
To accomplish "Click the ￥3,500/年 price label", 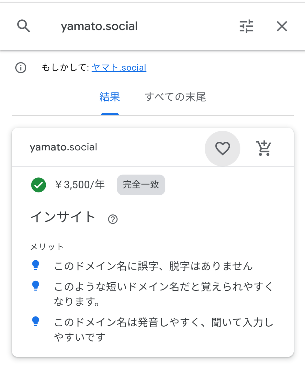I will (80, 185).
